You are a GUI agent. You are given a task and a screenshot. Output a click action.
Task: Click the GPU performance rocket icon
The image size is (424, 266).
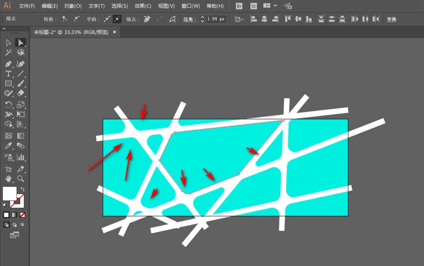288,6
